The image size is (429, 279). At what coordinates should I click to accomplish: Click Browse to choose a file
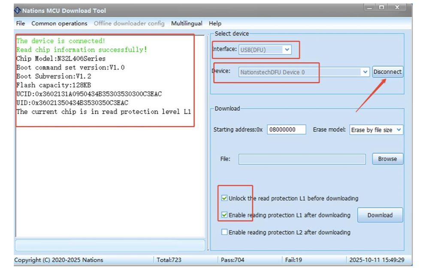point(387,159)
